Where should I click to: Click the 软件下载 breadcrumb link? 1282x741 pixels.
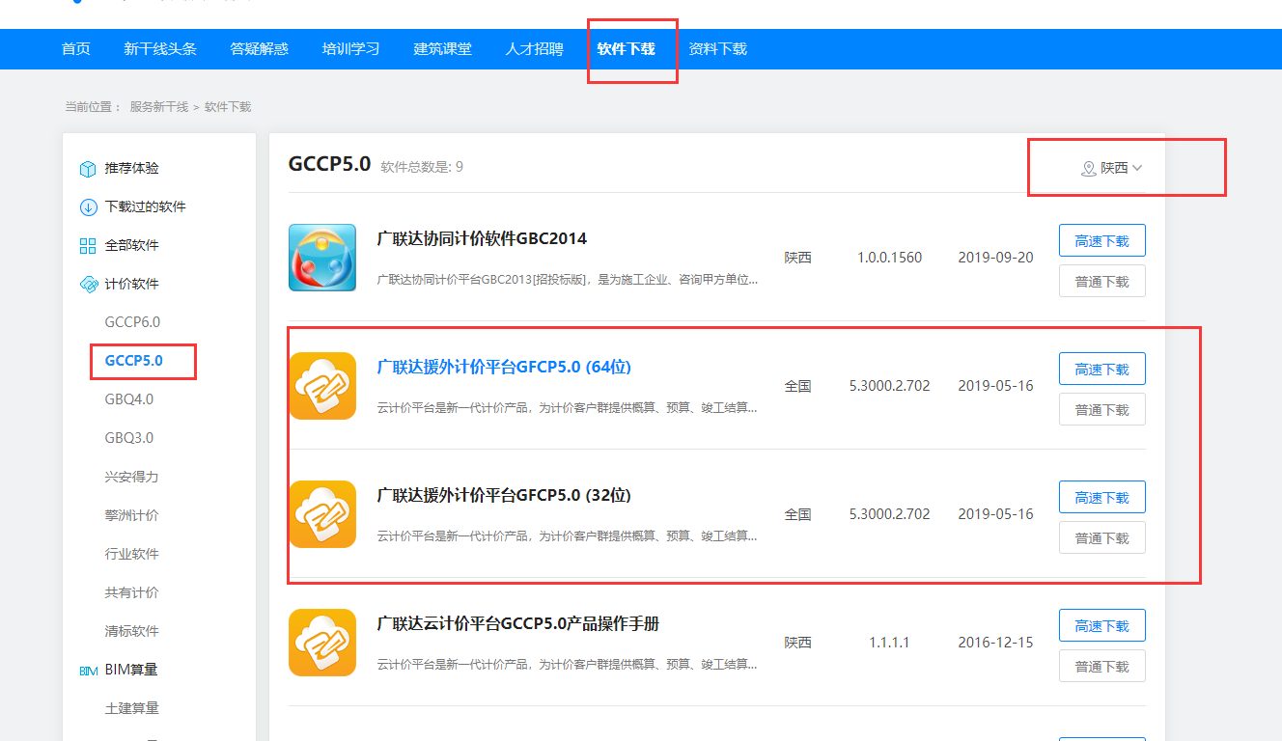pos(228,107)
